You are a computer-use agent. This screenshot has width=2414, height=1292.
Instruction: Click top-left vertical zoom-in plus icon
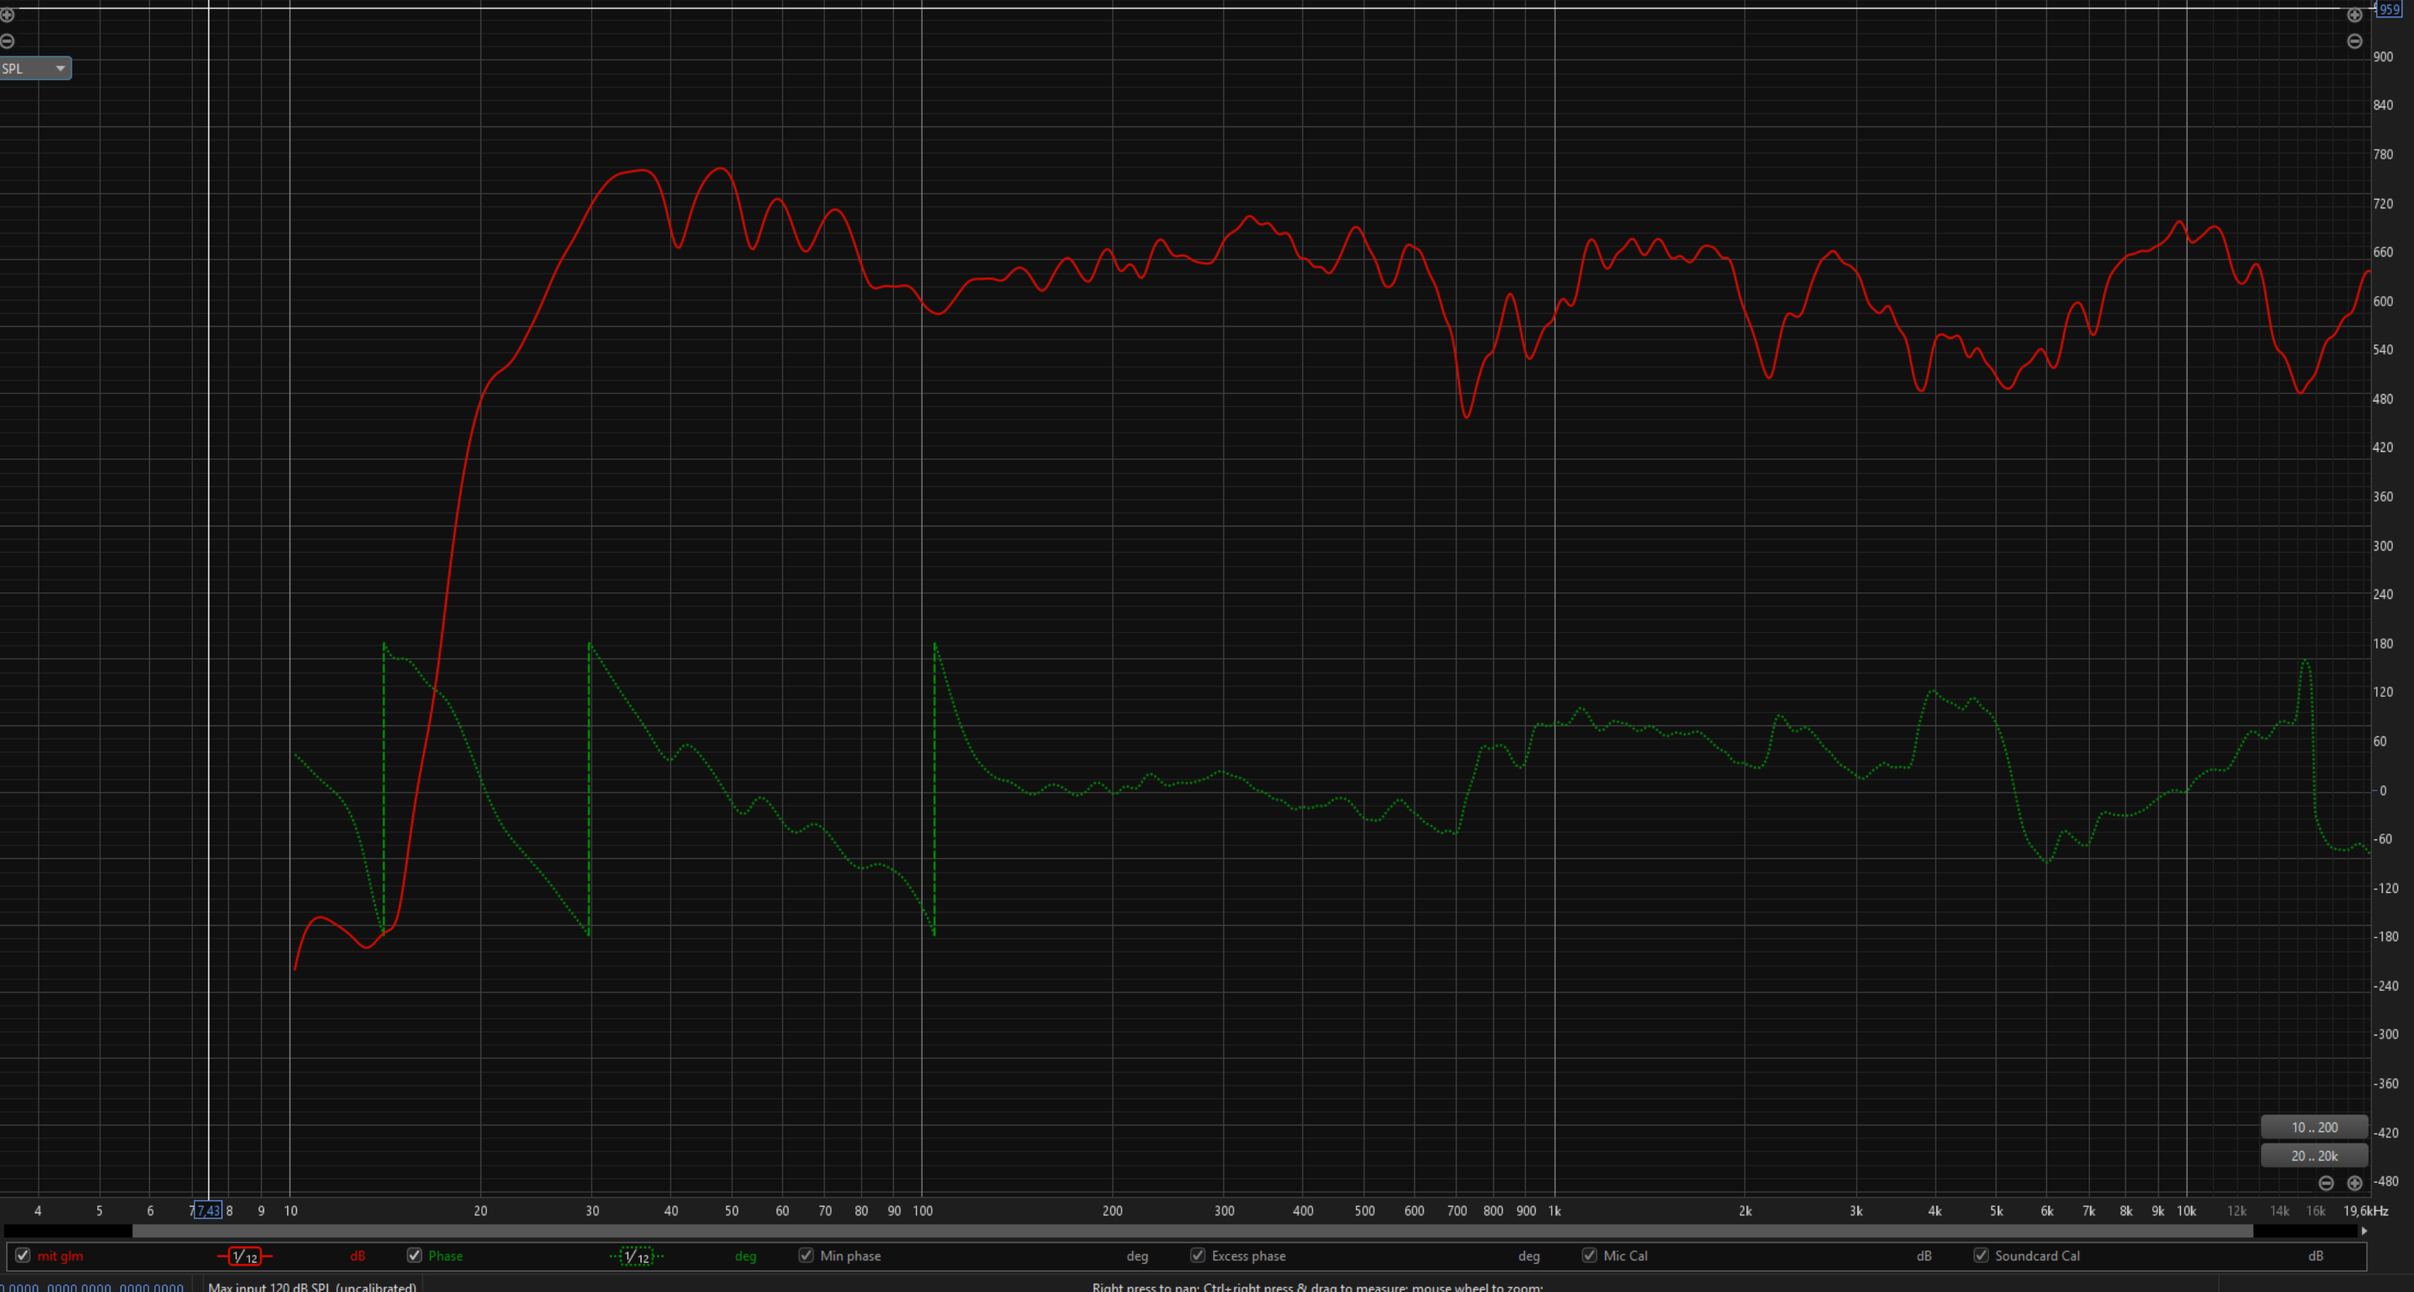[7, 15]
